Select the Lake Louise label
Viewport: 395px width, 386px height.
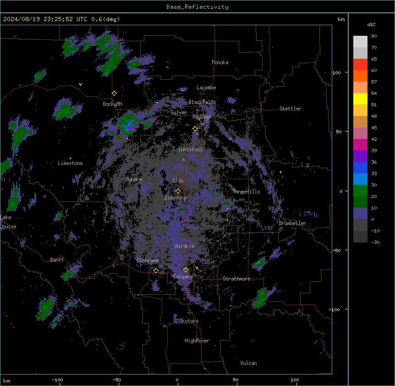[8, 222]
